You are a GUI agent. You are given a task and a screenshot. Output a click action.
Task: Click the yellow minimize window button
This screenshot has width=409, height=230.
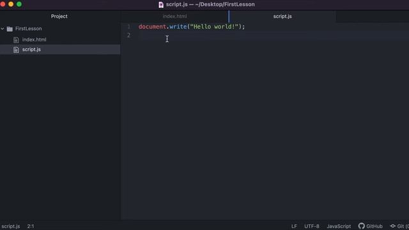coord(11,4)
